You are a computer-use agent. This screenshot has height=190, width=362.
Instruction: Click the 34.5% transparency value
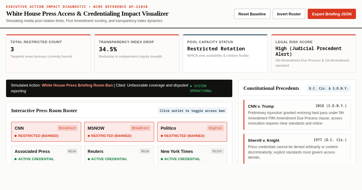coord(108,49)
